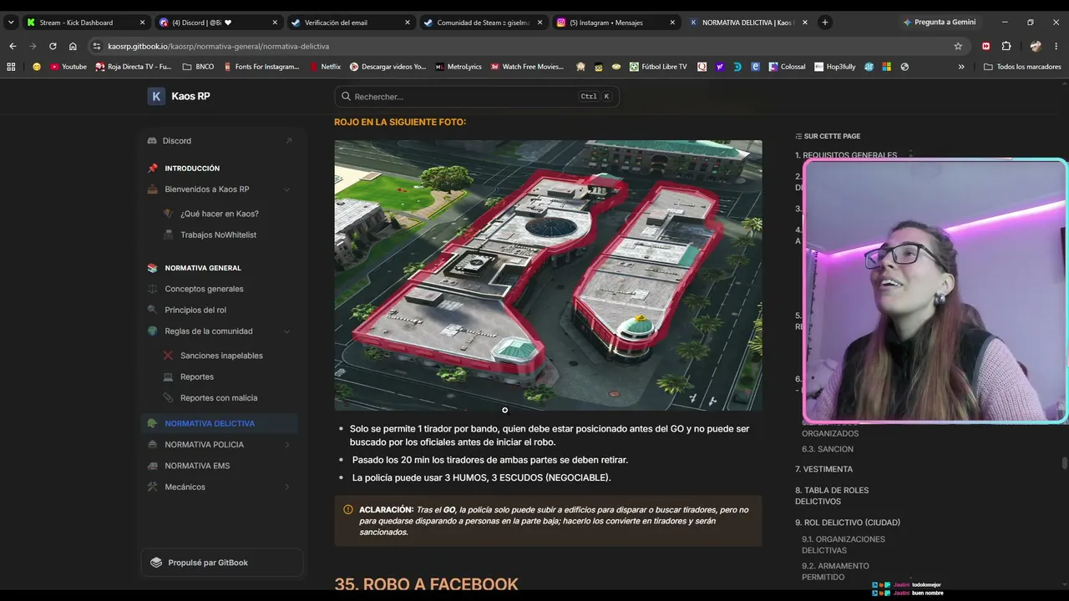Open the Descargar videos bookmark

pos(388,67)
